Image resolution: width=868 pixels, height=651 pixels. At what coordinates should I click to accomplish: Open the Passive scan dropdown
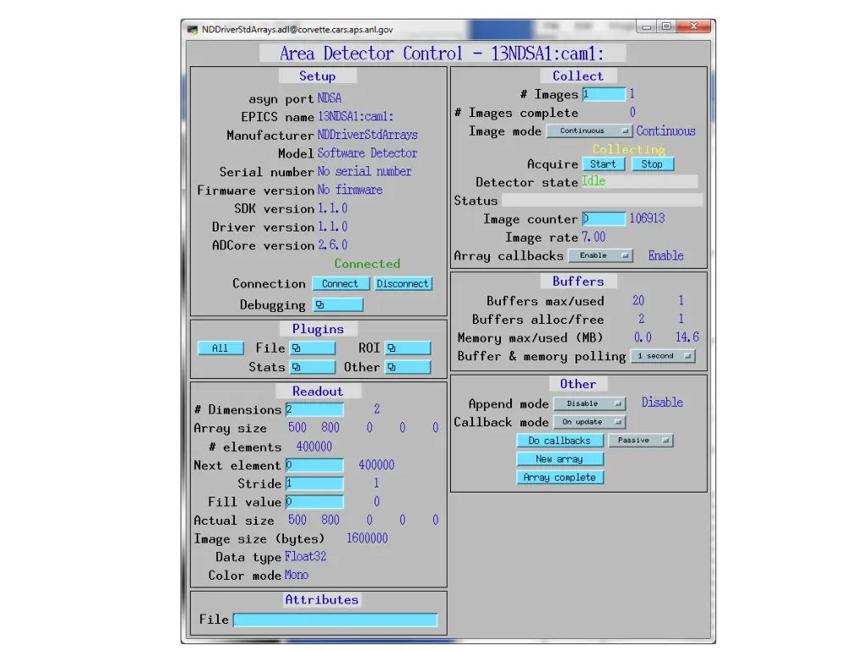[640, 441]
